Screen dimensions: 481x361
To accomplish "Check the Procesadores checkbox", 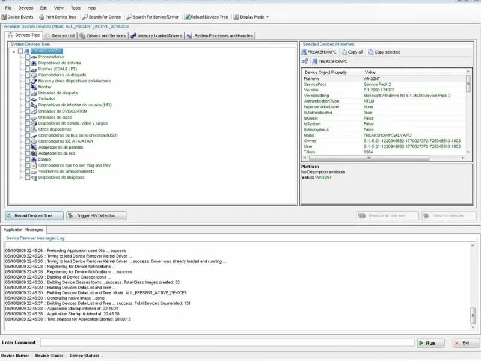I will pos(27,57).
